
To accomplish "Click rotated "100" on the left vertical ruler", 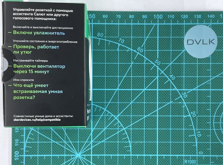I will pyautogui.click(x=17, y=156).
